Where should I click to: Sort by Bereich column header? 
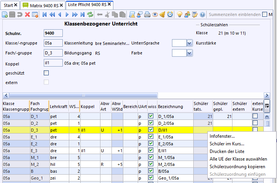coord(130,107)
